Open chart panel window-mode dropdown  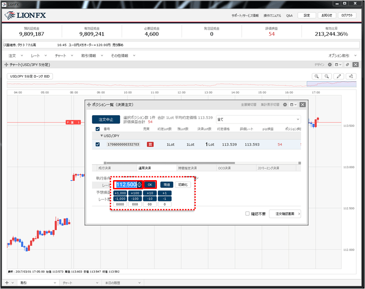click(338, 64)
